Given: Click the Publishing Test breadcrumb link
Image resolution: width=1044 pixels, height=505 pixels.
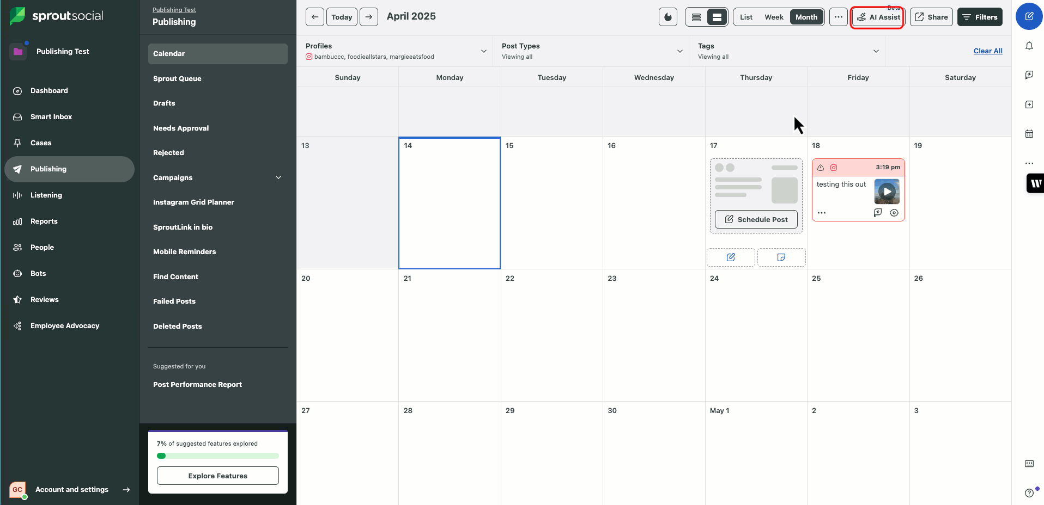Looking at the screenshot, I should pos(174,10).
